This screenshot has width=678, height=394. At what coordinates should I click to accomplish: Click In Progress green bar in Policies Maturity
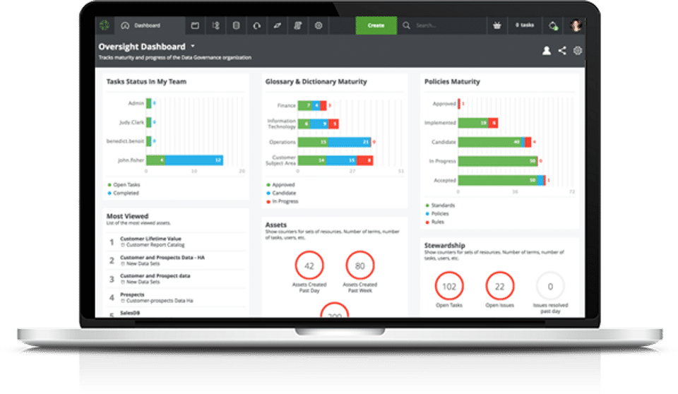tap(497, 161)
